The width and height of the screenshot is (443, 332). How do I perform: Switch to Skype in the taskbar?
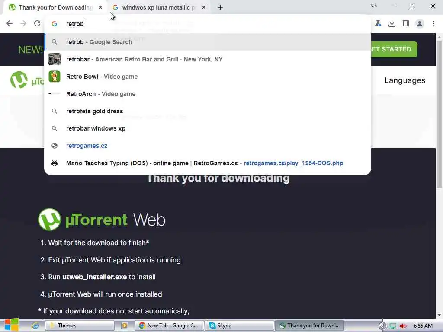[239, 326]
